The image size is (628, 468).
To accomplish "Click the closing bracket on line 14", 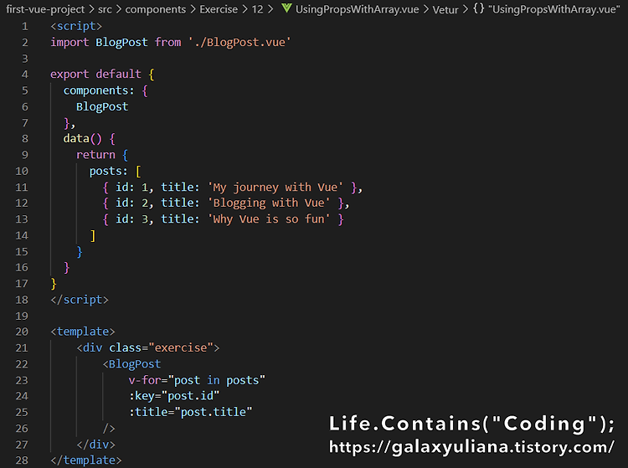I will pos(93,235).
